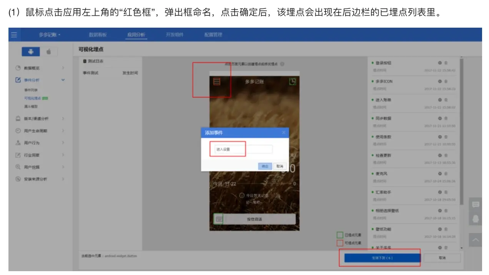Click the green 已埋点元素 legend checkbox
Image resolution: width=489 pixels, height=275 pixels.
(x=339, y=234)
